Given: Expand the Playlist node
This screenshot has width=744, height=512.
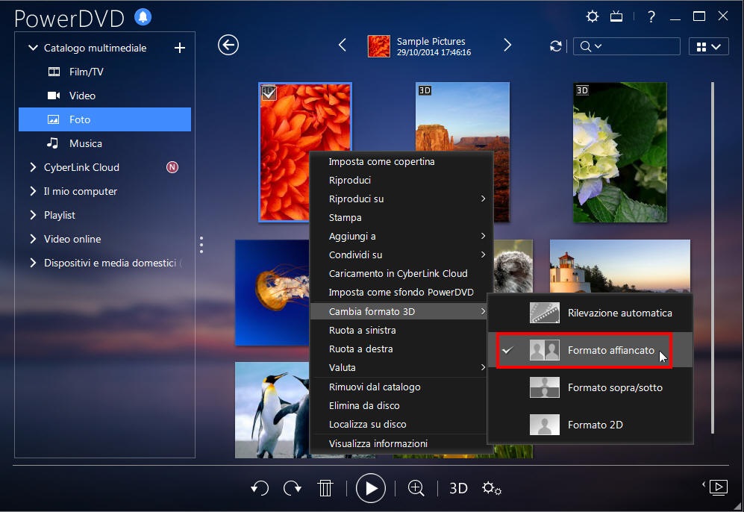Looking at the screenshot, I should point(33,215).
